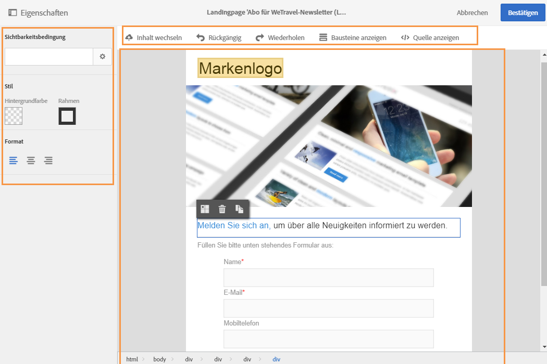This screenshot has height=364, width=547.
Task: Click Quelle anzeigen to view source
Action: pyautogui.click(x=430, y=37)
